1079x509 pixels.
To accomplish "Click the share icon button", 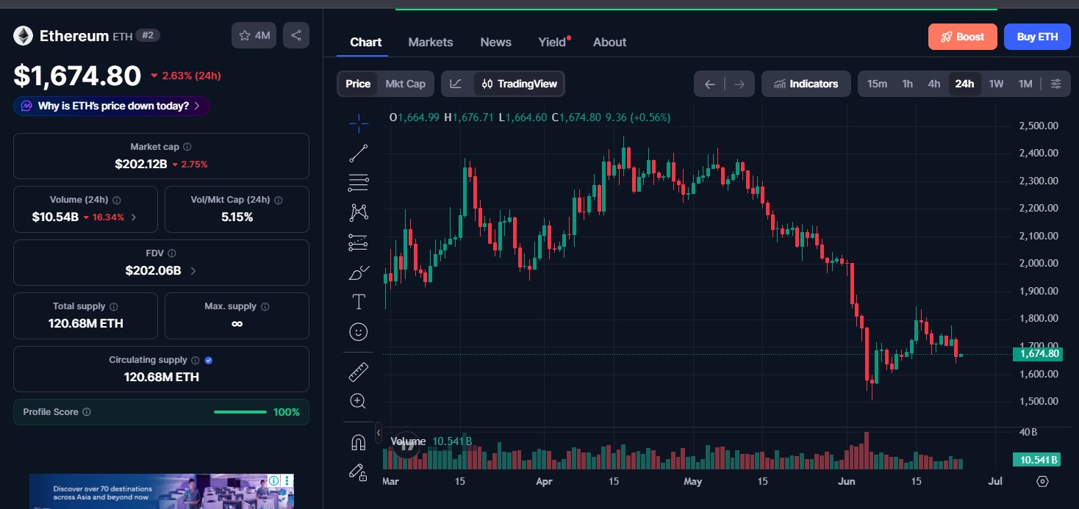I will (x=296, y=35).
